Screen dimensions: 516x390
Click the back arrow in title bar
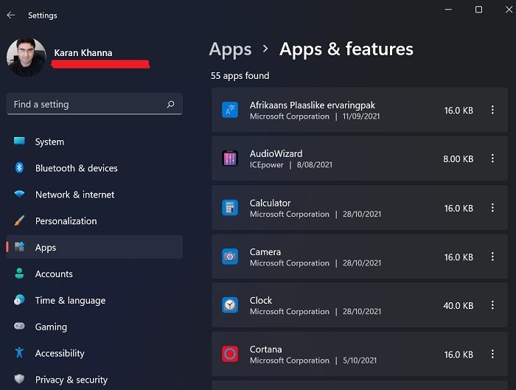click(11, 15)
